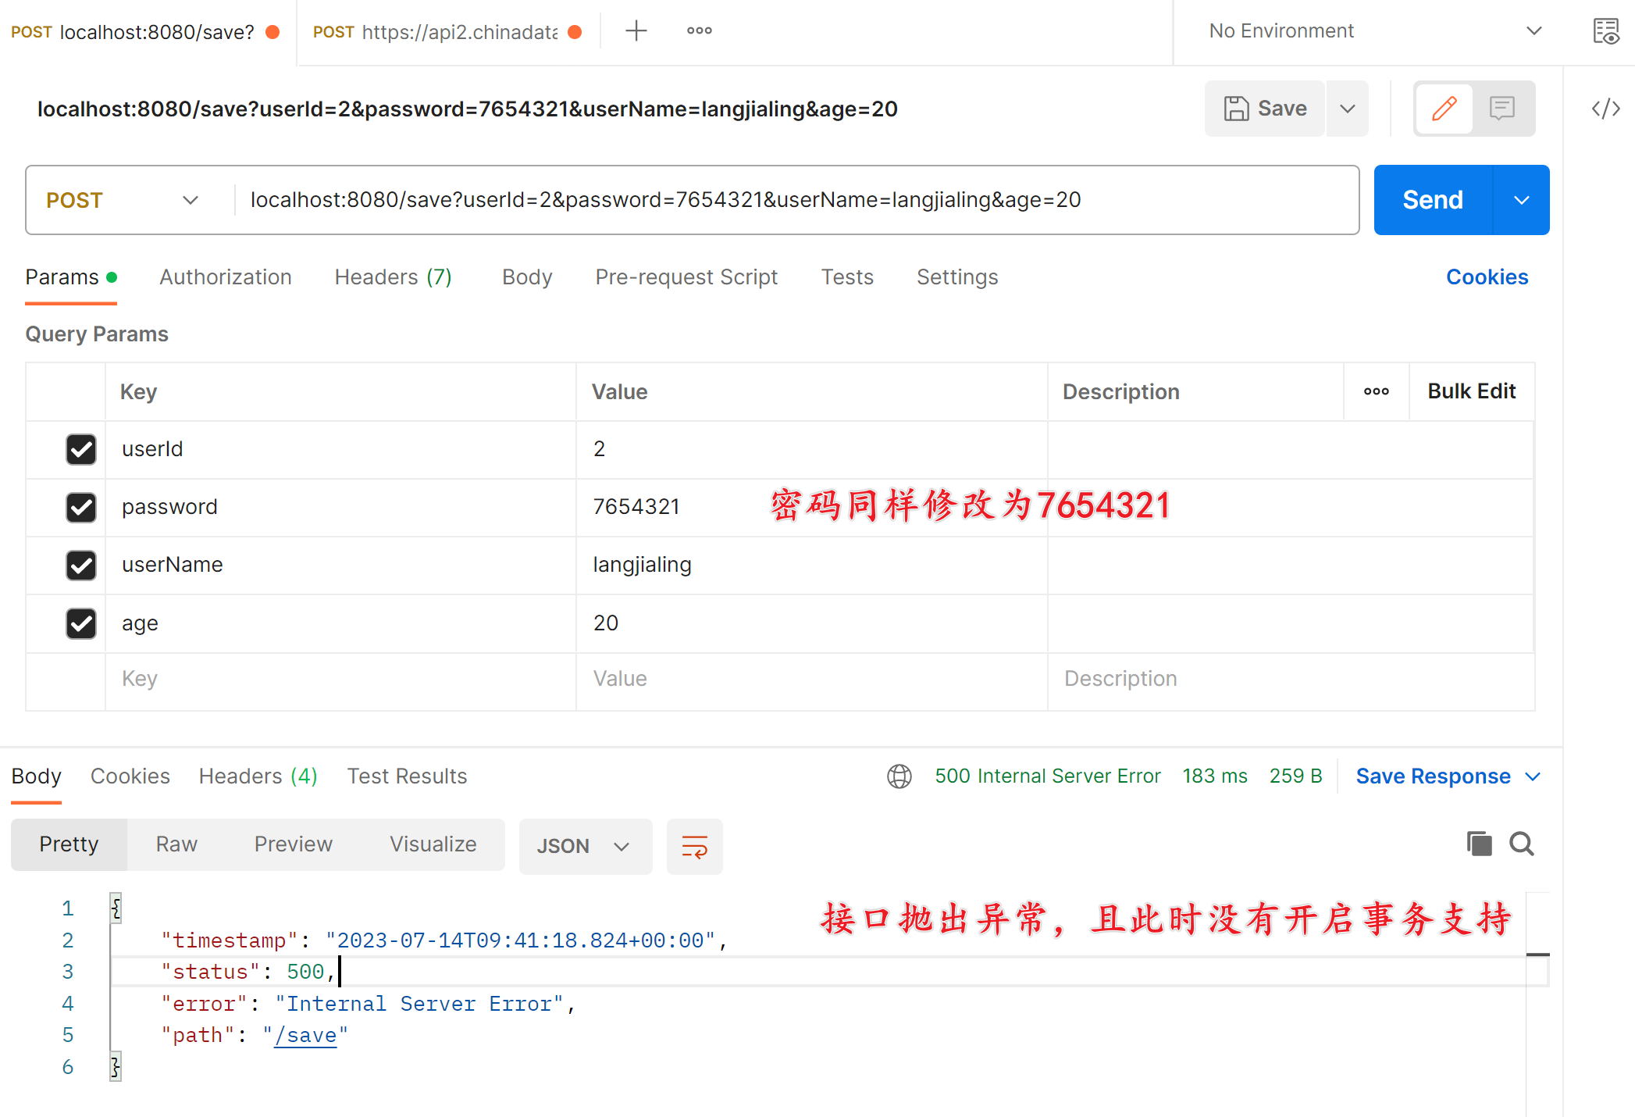The height and width of the screenshot is (1117, 1635).
Task: Click the floppy disk Save icon
Action: 1235,109
